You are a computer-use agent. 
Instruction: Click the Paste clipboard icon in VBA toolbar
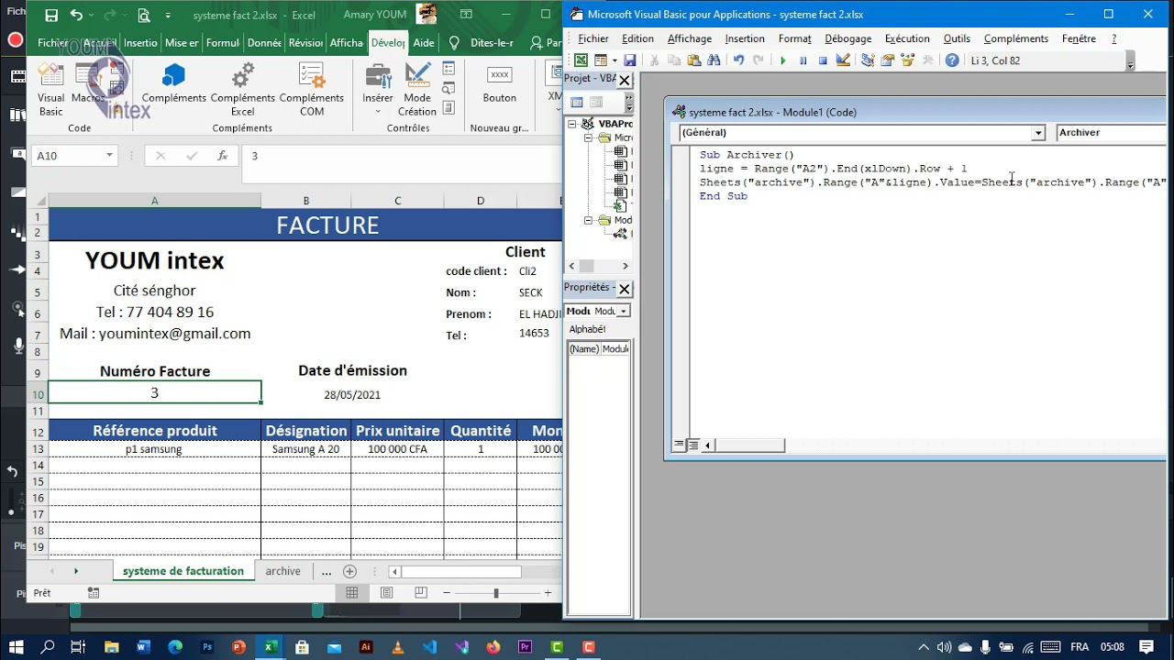[694, 60]
